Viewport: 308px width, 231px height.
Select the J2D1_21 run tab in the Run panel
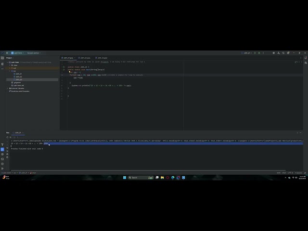[x=18, y=133]
